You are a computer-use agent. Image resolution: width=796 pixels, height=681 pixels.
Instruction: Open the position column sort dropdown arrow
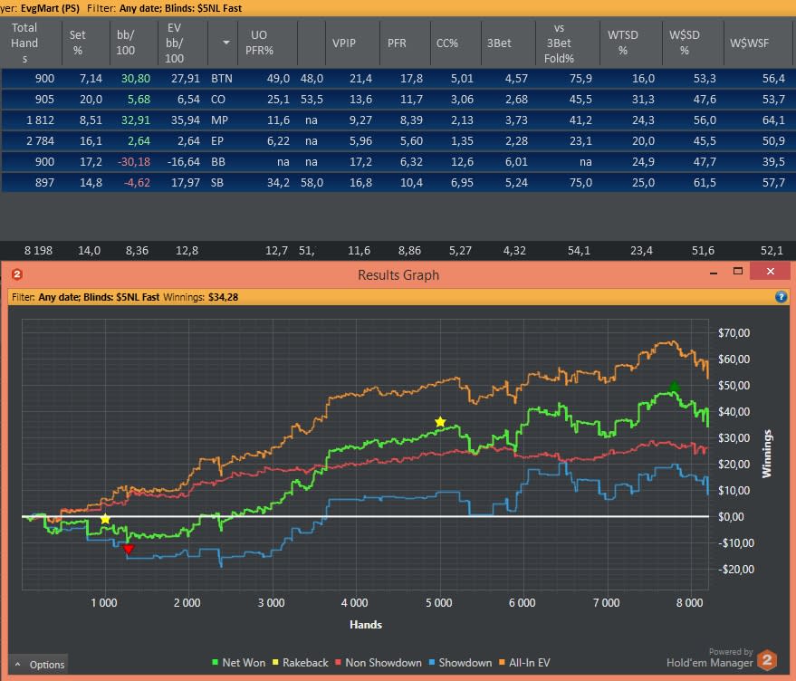point(226,43)
